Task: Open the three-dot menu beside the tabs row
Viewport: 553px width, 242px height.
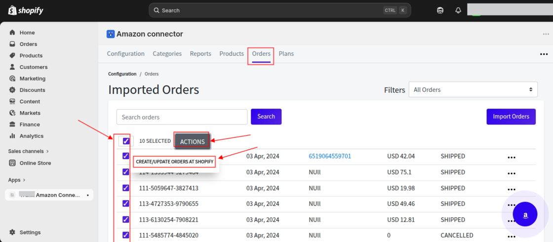Action: [x=544, y=54]
